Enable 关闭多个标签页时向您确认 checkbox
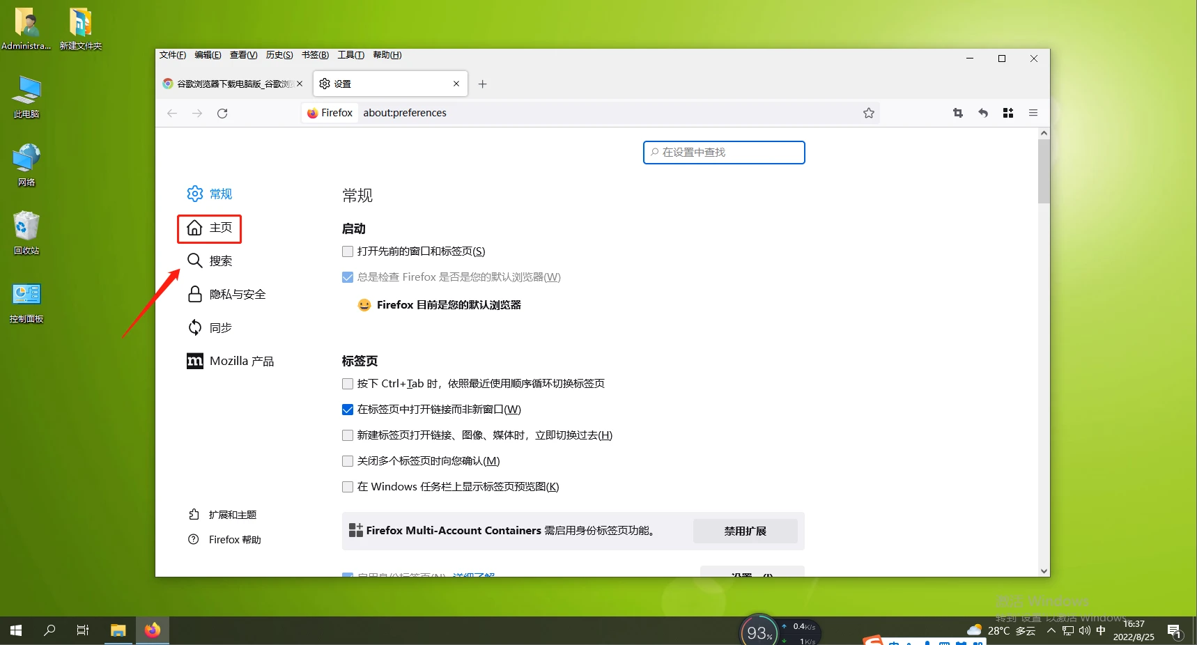1197x645 pixels. pos(348,461)
